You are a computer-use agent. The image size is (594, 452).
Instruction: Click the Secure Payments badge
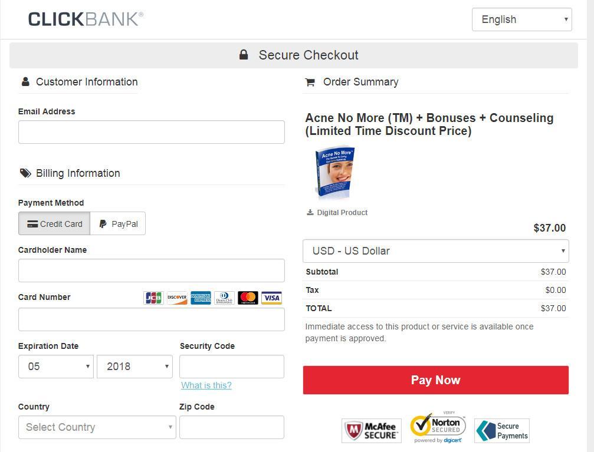click(502, 431)
